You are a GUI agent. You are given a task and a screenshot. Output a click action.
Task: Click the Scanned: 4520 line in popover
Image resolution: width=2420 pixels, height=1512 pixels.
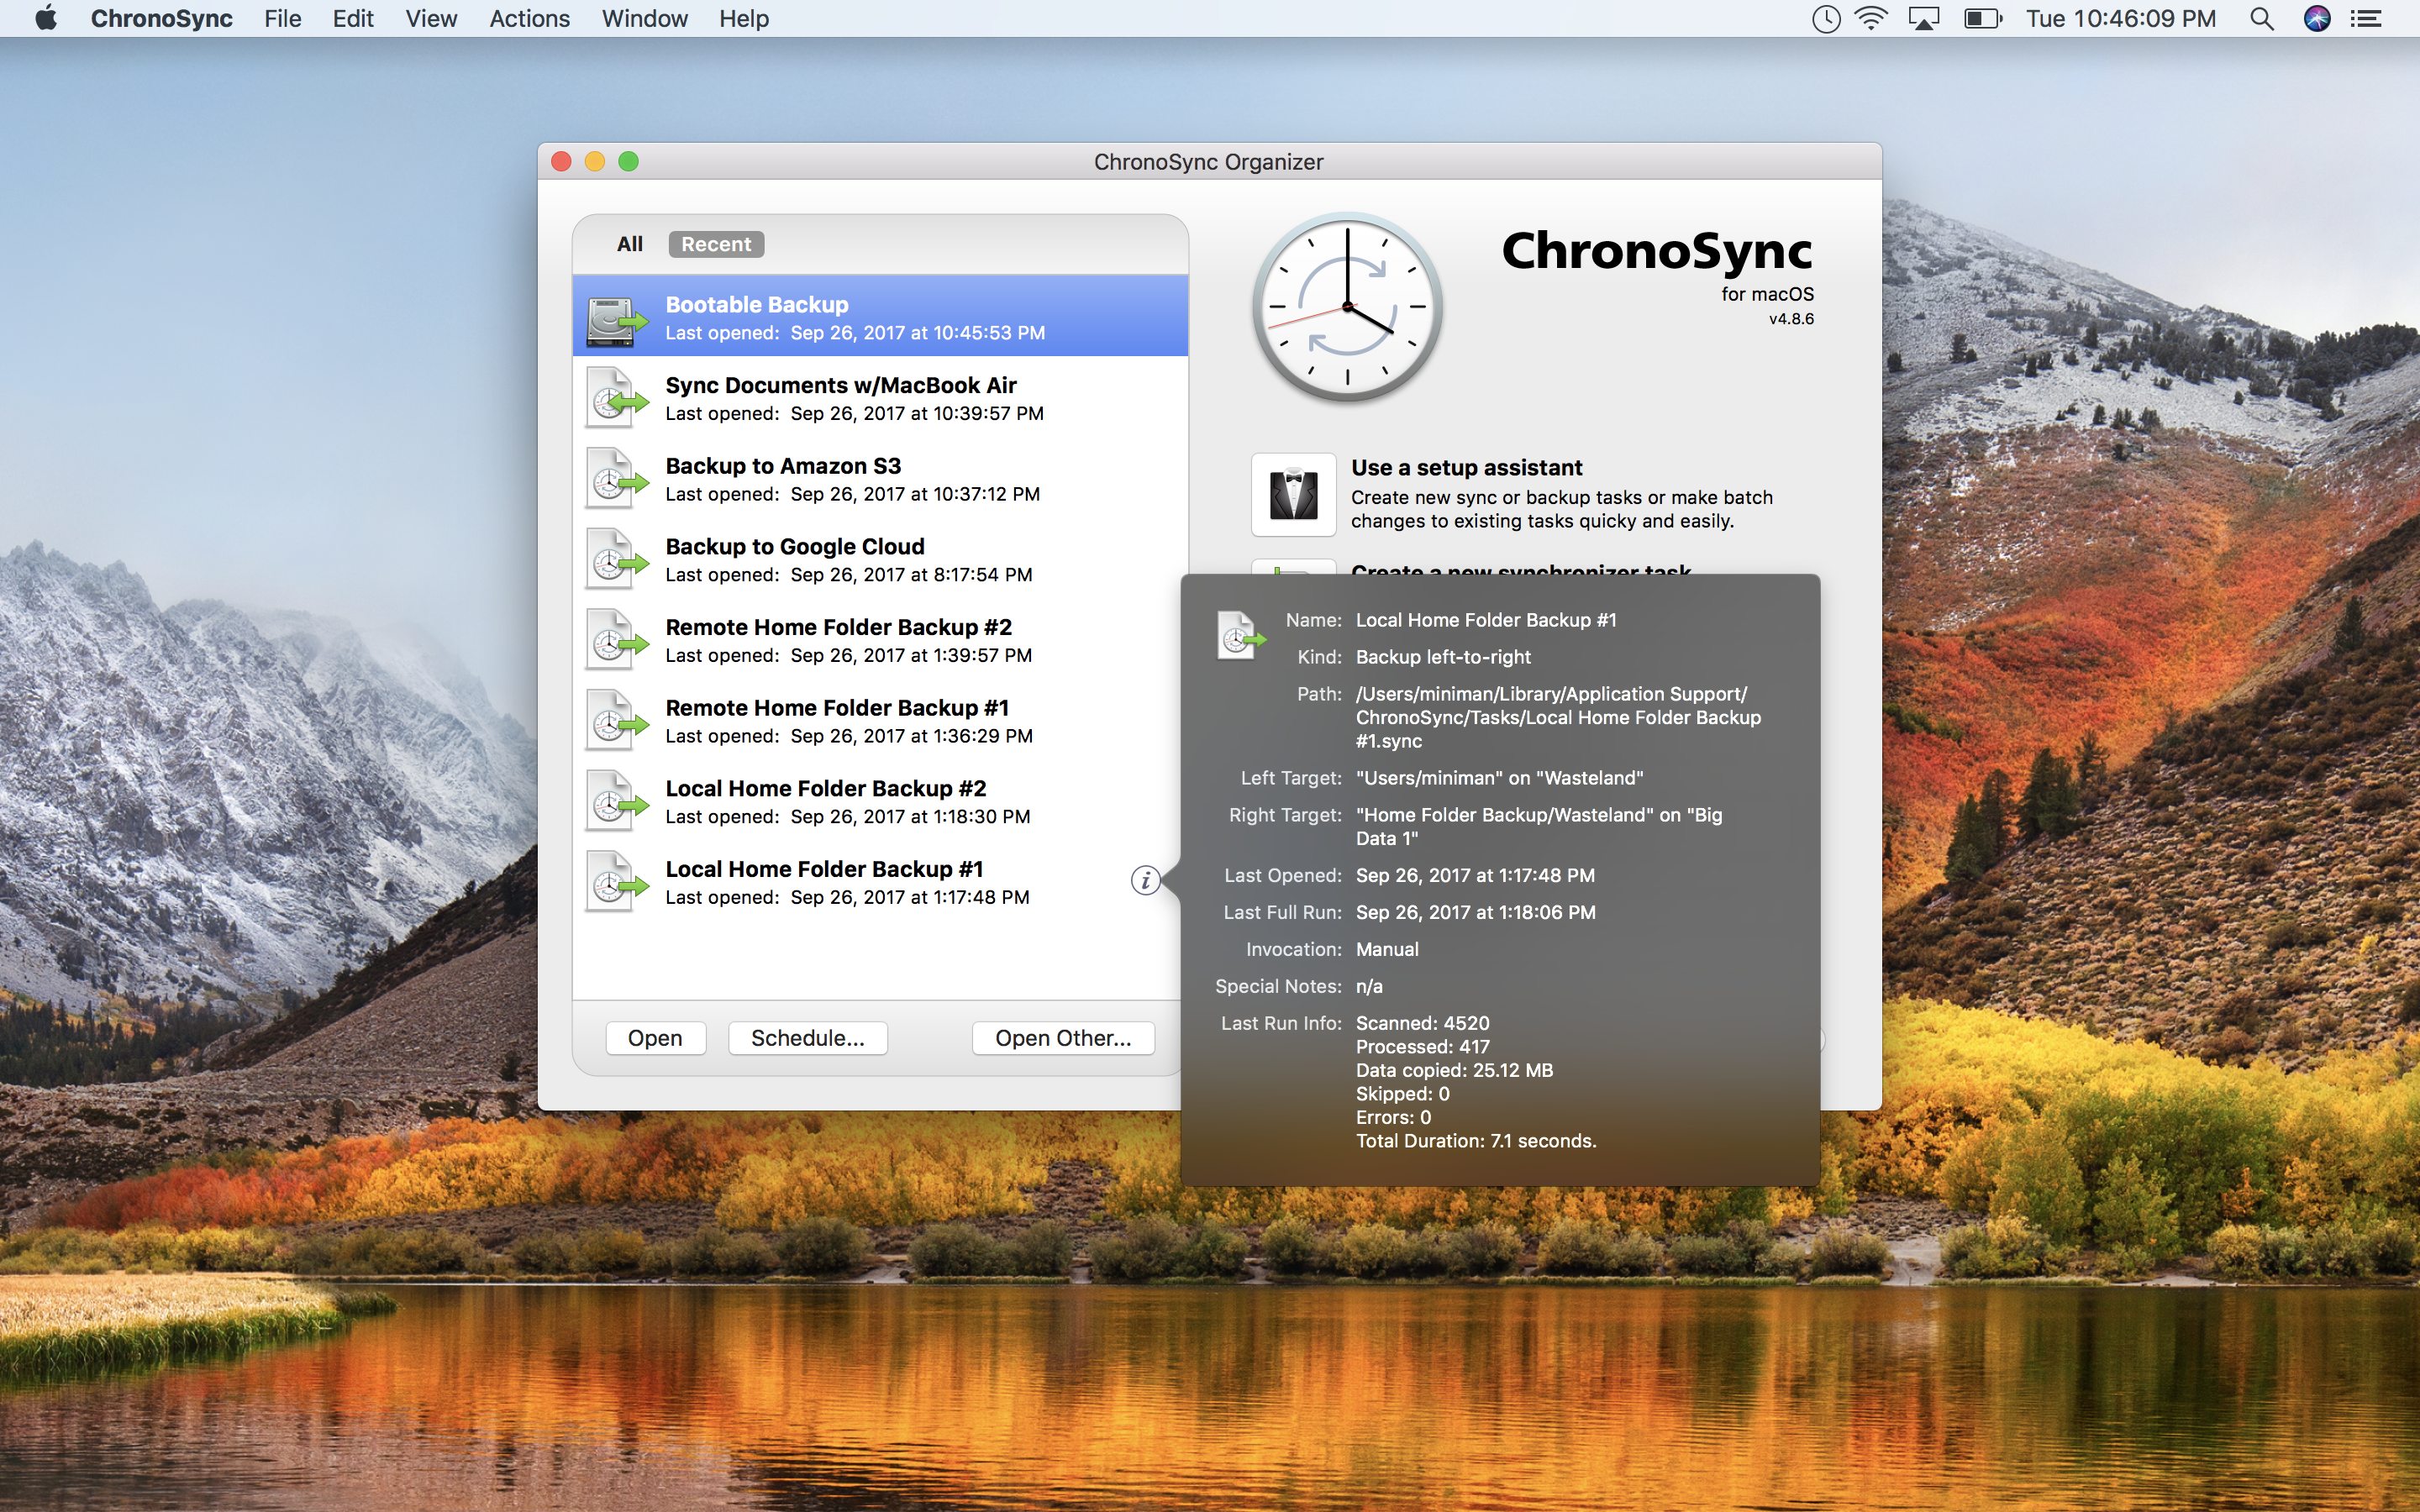(x=1422, y=1023)
